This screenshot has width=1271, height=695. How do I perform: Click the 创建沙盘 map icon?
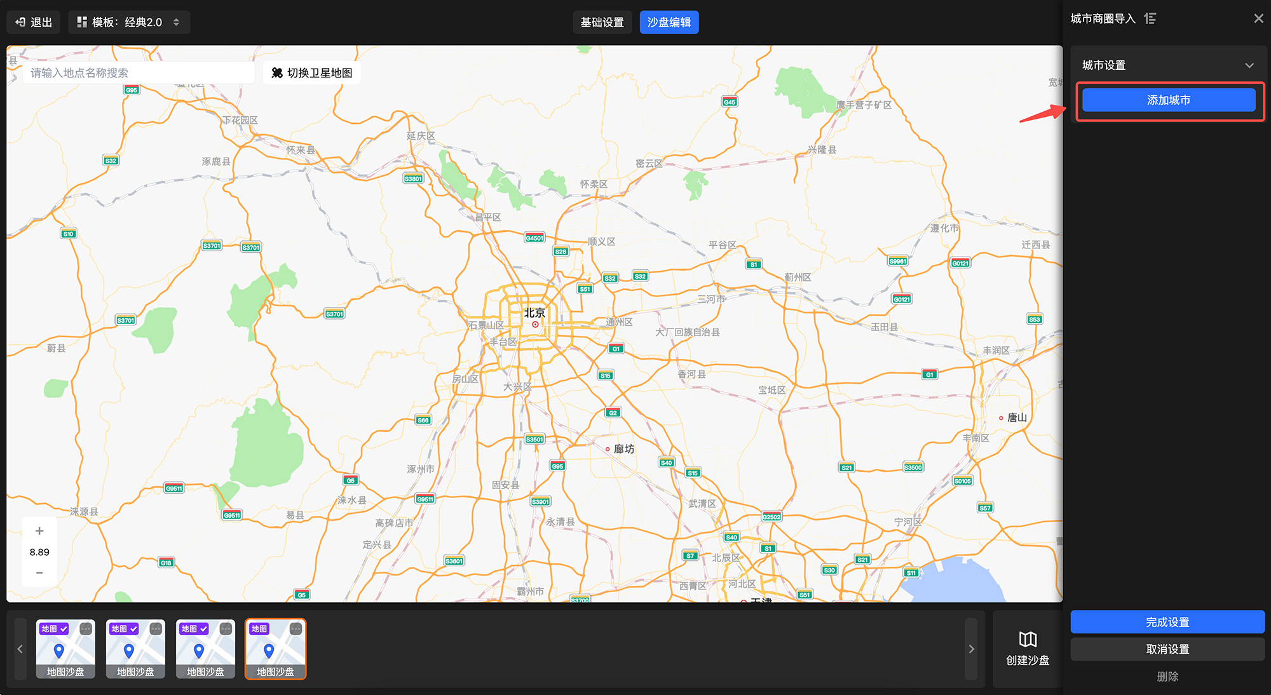tap(1028, 640)
